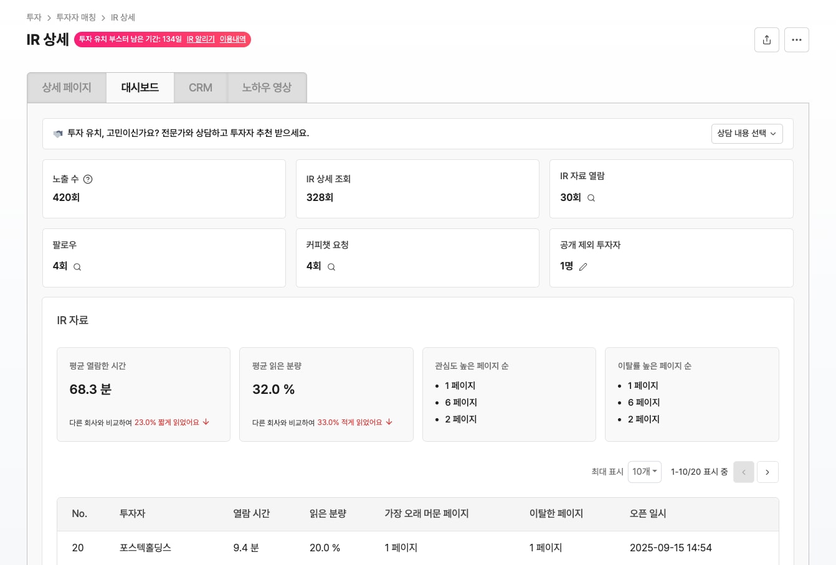Viewport: 836px width, 565px height.
Task: Click the 1-10/20 표시 중 page indicator
Action: [699, 472]
